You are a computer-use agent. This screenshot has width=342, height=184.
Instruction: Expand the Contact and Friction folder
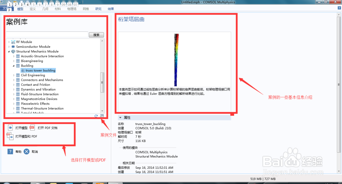pos(14,85)
